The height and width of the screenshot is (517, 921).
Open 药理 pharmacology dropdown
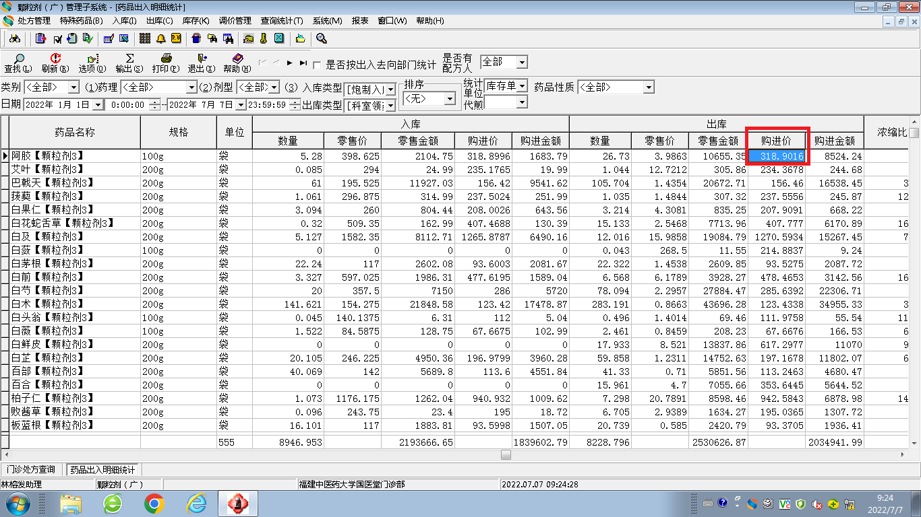tap(191, 88)
